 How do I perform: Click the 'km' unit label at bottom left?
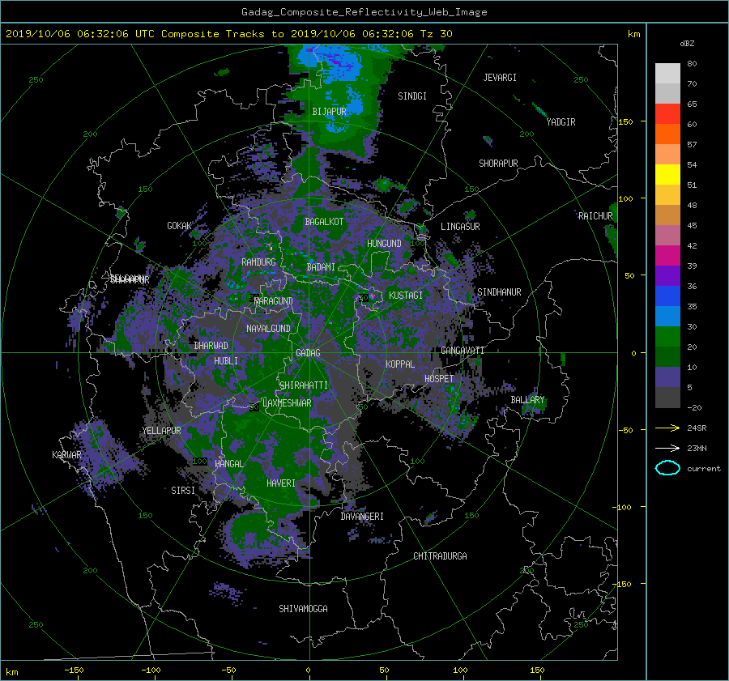pos(12,672)
